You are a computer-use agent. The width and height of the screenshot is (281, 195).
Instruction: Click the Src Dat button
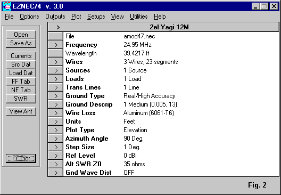pyautogui.click(x=21, y=64)
